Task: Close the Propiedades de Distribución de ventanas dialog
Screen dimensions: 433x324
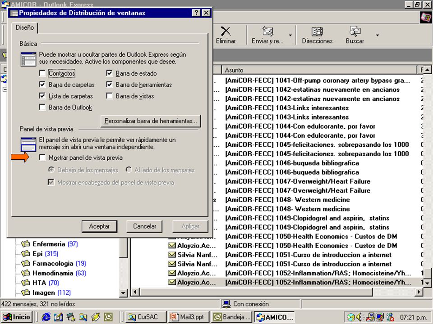Action: point(206,13)
